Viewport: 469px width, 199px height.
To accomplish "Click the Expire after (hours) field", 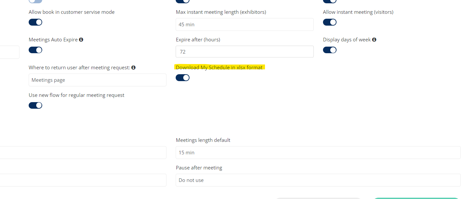I will click(x=245, y=52).
